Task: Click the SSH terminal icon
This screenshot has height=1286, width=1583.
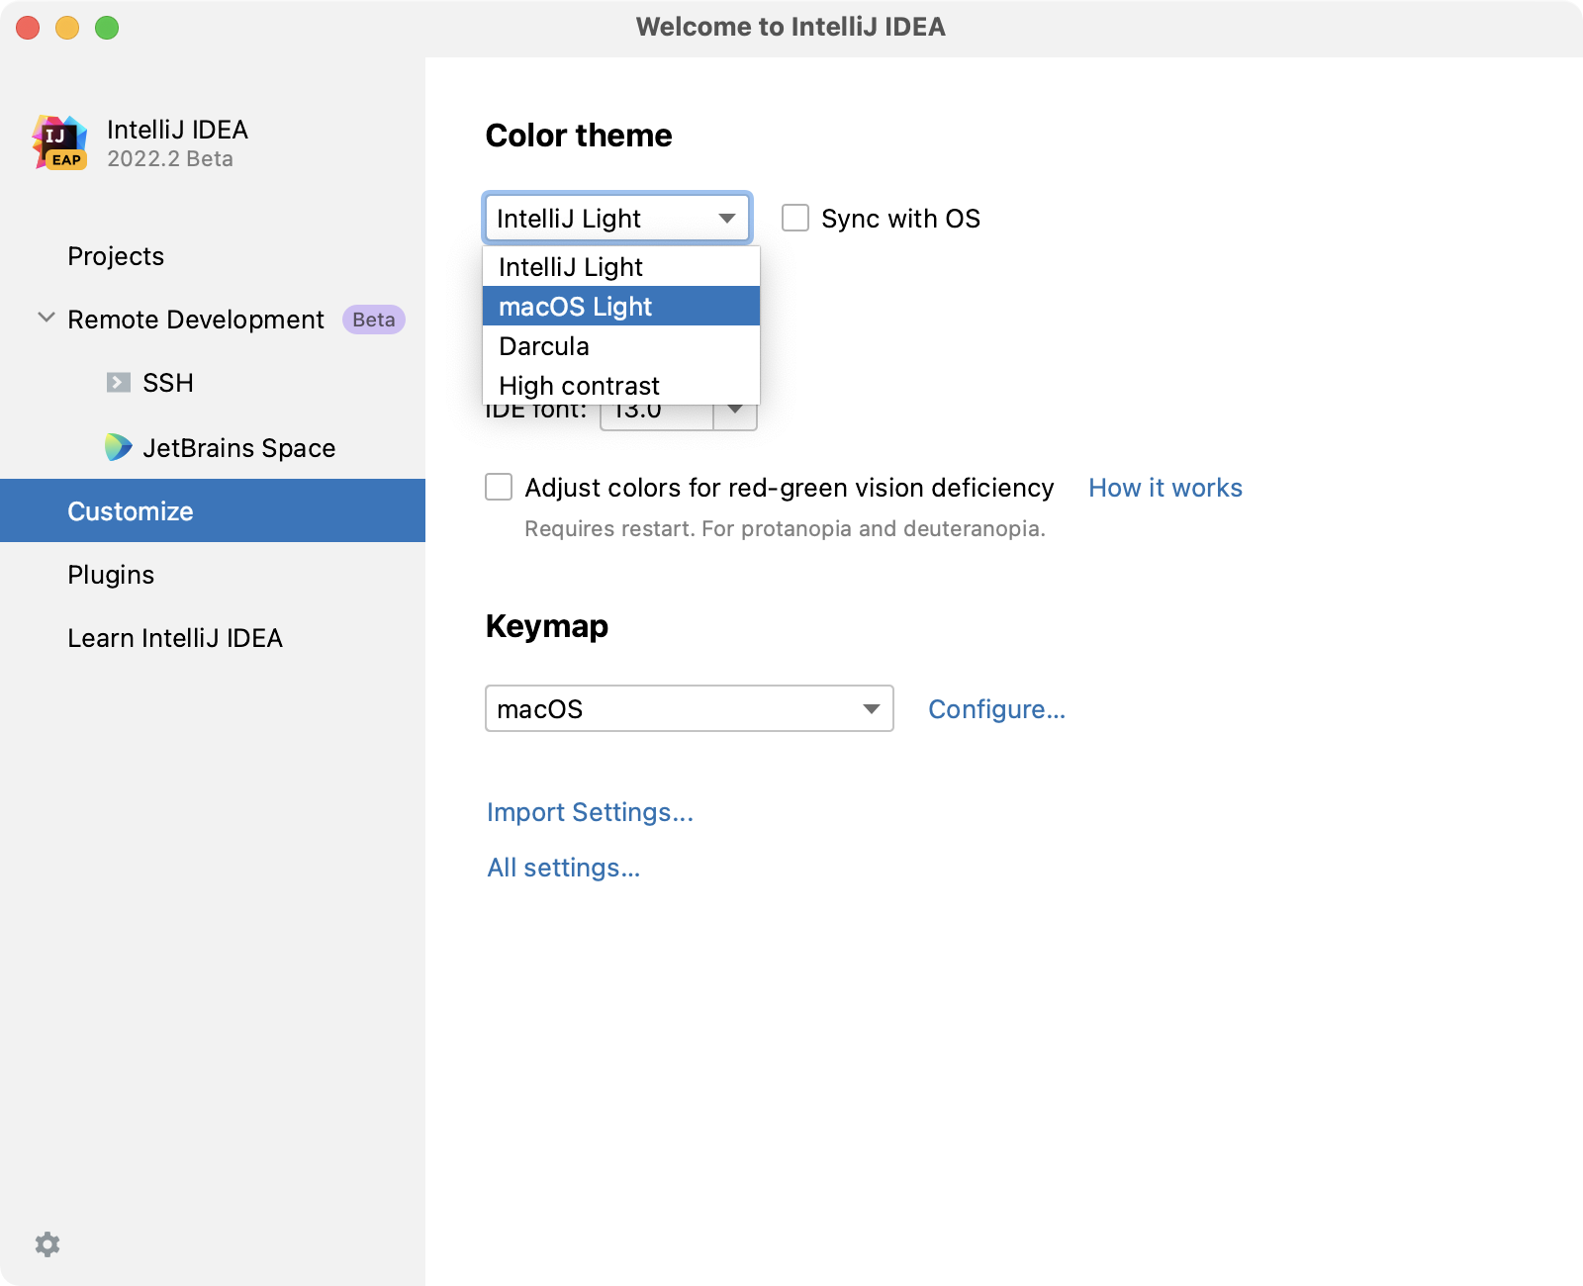Action: 119,383
